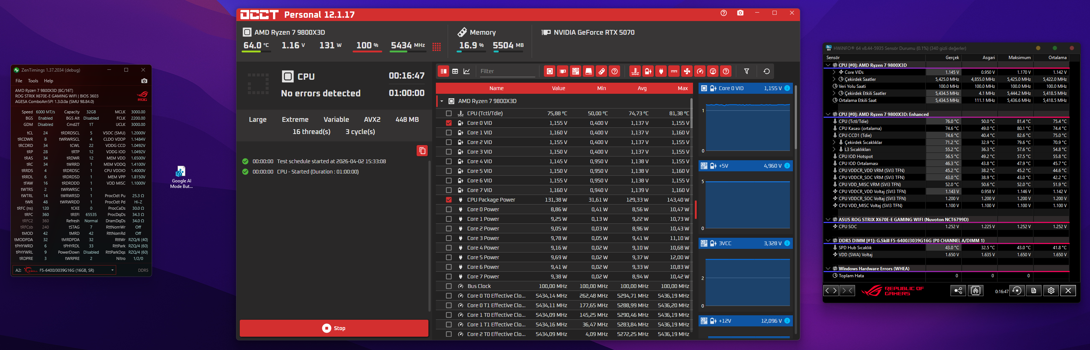The image size is (1090, 350).
Task: Collapse the DDR5 DIMM section in HWiNFO
Action: 828,241
